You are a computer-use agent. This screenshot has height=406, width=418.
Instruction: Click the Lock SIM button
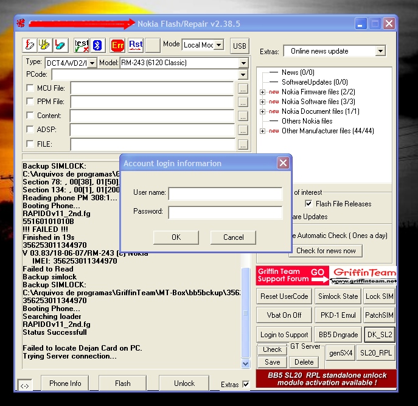pyautogui.click(x=379, y=296)
